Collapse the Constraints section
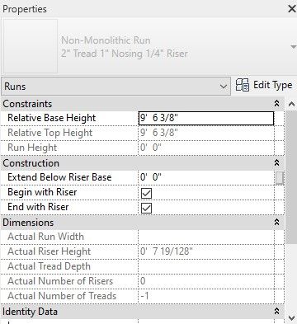Viewport: 297px width, 324px height. 277,103
